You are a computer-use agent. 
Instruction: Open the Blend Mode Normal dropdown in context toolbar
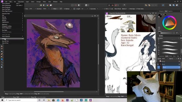pyautogui.click(x=124, y=9)
